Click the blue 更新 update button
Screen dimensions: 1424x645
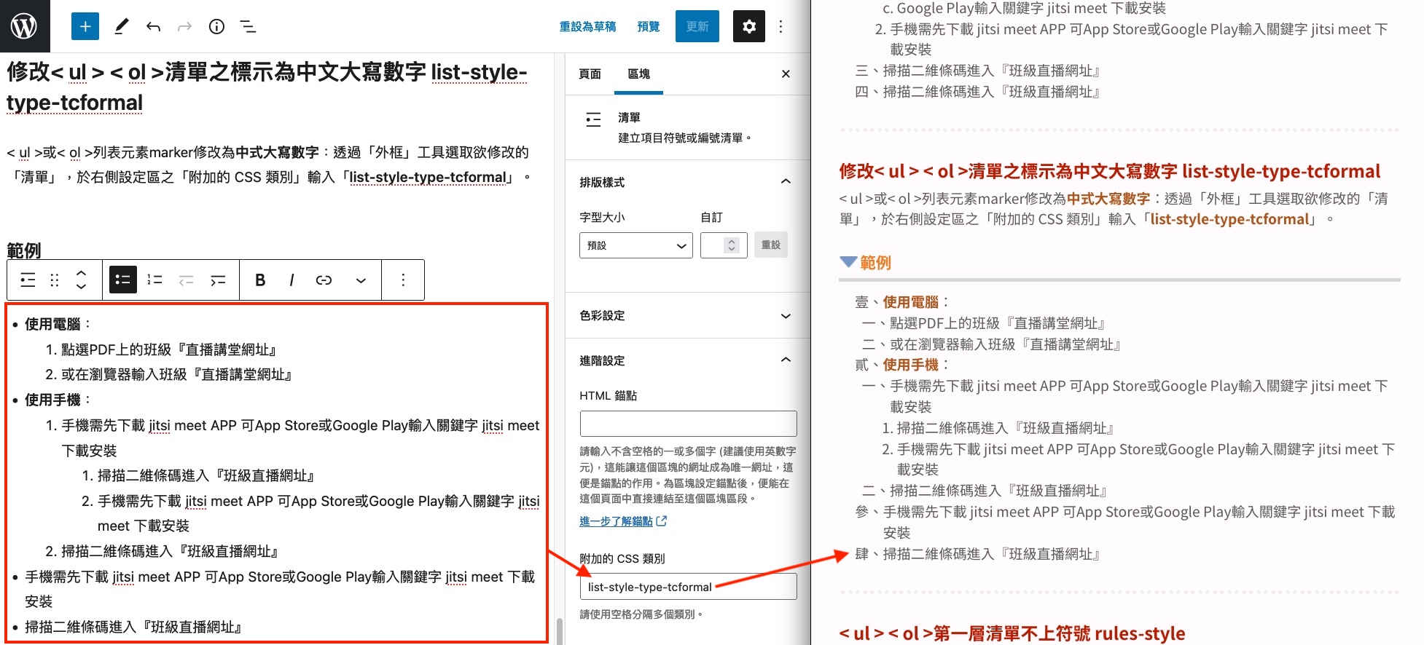point(697,27)
